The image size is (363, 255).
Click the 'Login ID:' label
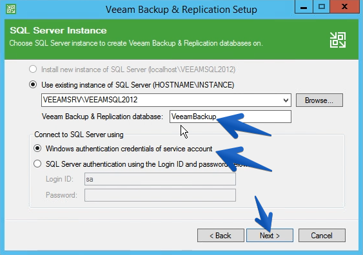(x=59, y=179)
